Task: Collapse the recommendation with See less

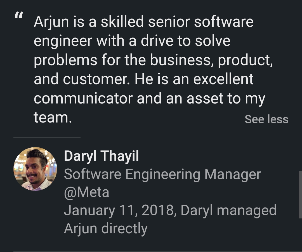Action: tap(266, 119)
